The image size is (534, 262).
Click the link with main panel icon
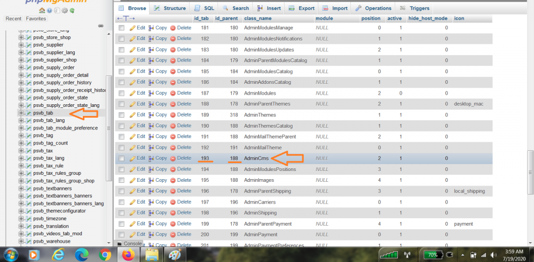tap(101, 26)
